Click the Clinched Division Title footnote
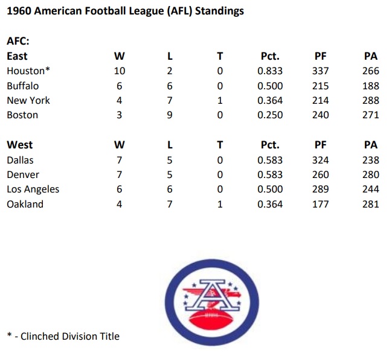Screen dimensions: 389x356 pyautogui.click(x=63, y=336)
